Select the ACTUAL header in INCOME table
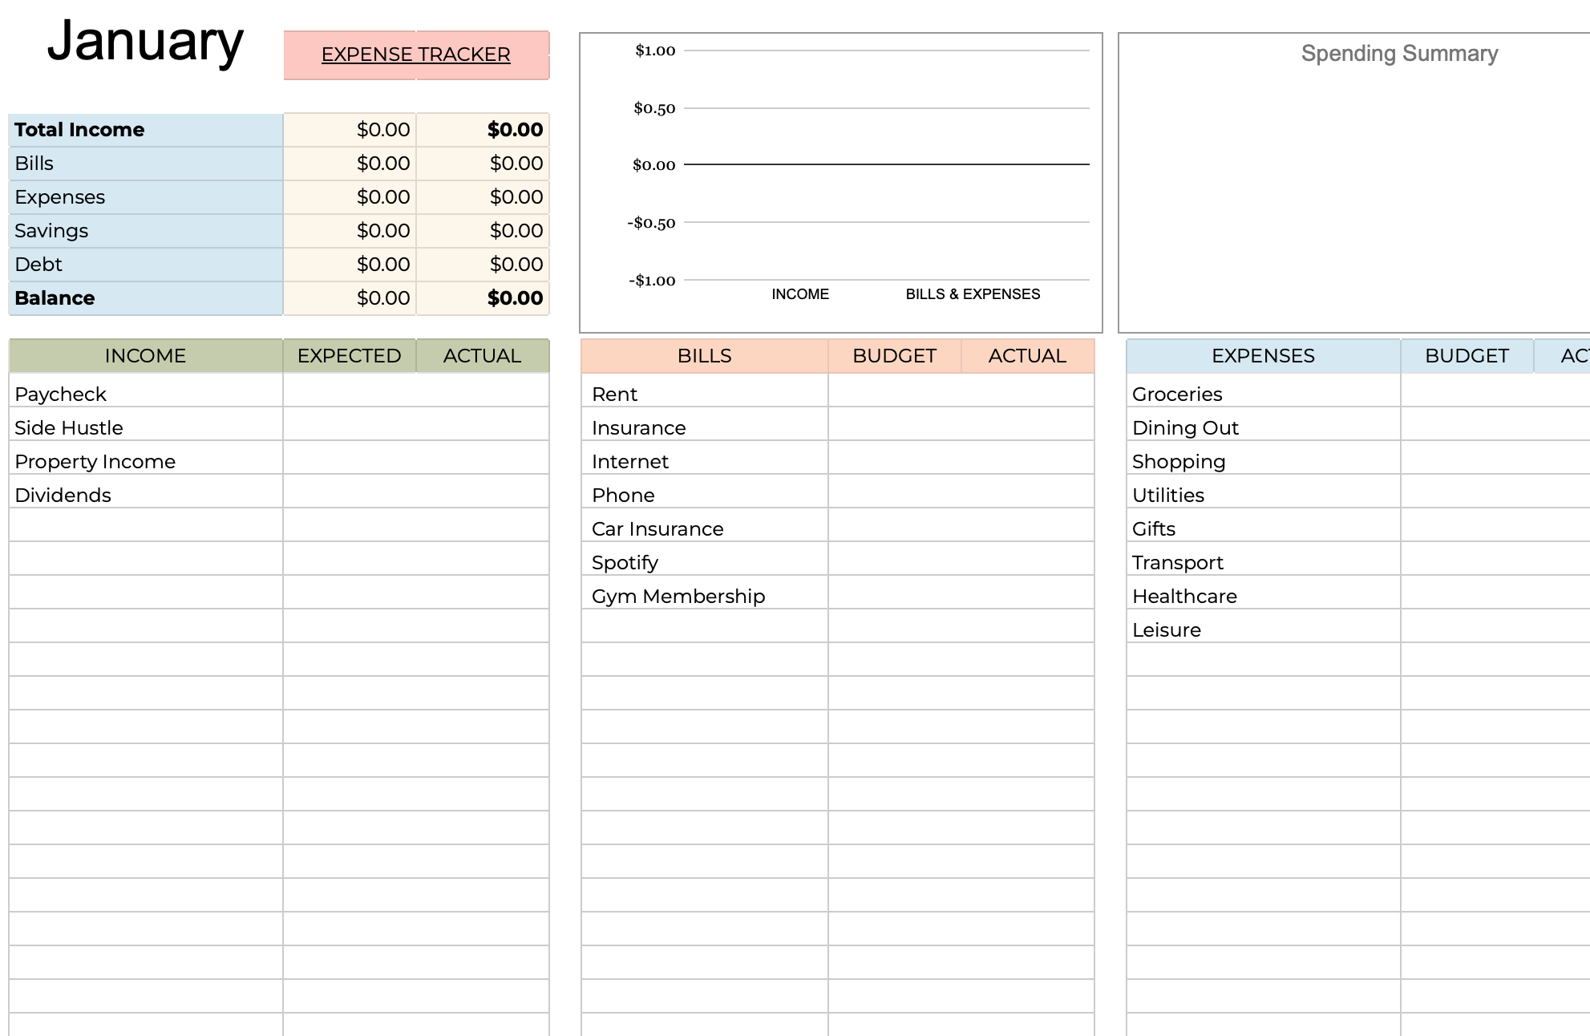This screenshot has width=1590, height=1036. 482,355
